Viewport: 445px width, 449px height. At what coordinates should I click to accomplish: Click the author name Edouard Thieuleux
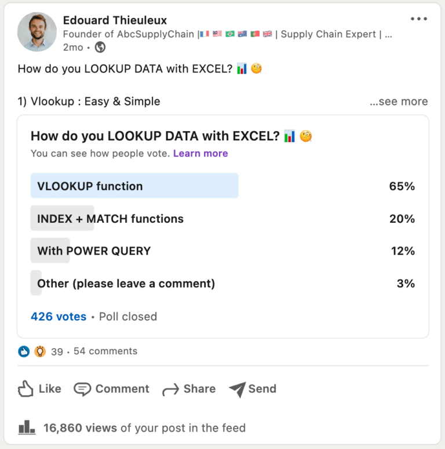coord(115,20)
